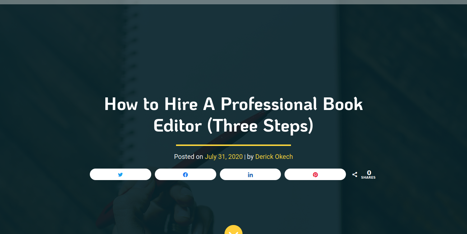The height and width of the screenshot is (234, 467).
Task: Click the "Posted on" text
Action: tap(188, 157)
